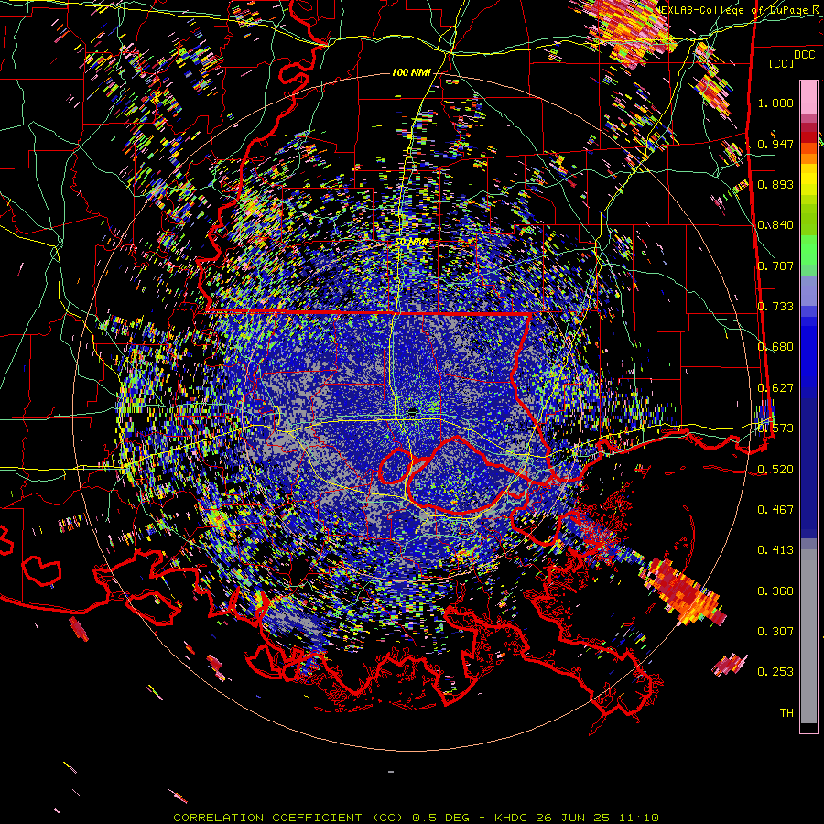Click the 0.360 scale label
This screenshot has height=824, width=824.
click(x=775, y=591)
